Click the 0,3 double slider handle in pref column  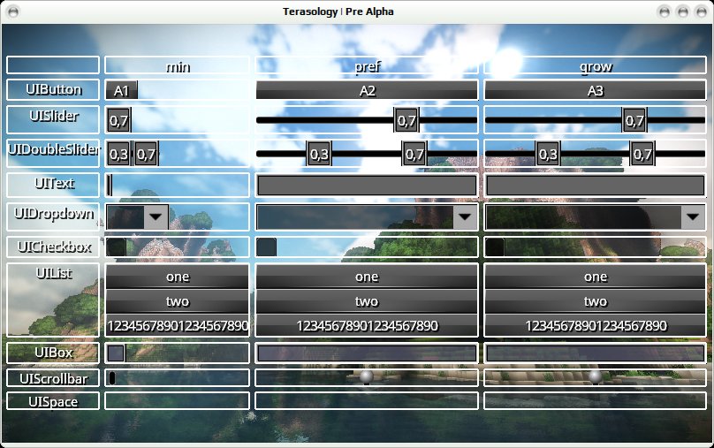pyautogui.click(x=319, y=154)
